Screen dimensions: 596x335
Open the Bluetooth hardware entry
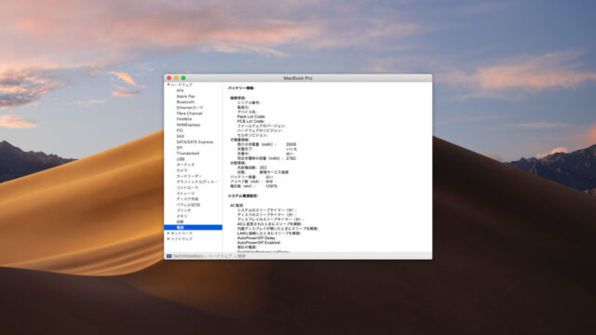click(185, 102)
